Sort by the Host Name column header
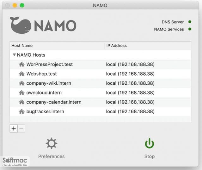The width and height of the screenshot is (202, 170). [x=57, y=46]
